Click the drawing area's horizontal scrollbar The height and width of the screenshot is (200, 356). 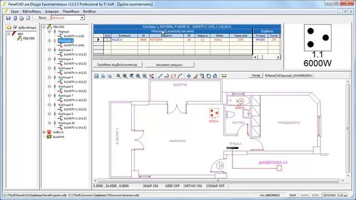tap(218, 181)
